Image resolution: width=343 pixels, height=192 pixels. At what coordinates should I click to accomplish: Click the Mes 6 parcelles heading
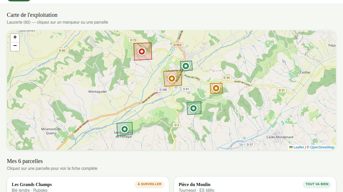pos(25,161)
